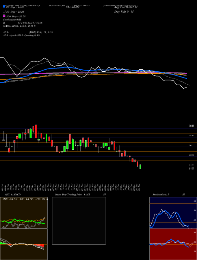Select the '20 Day = 24.36' legend text
This screenshot has width=197, height=260.
pos(15,7)
